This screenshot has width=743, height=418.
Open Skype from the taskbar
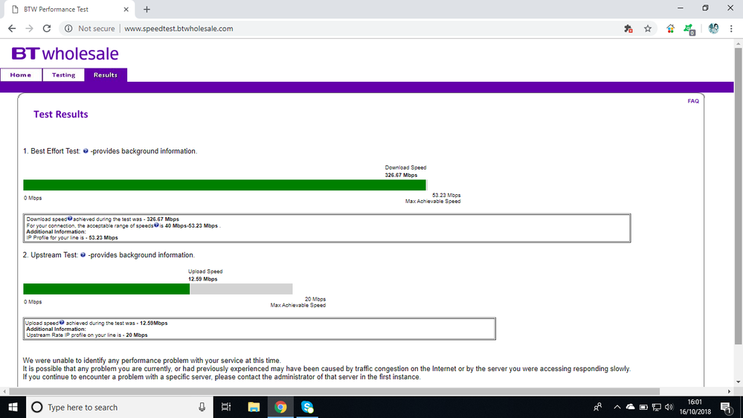[307, 407]
